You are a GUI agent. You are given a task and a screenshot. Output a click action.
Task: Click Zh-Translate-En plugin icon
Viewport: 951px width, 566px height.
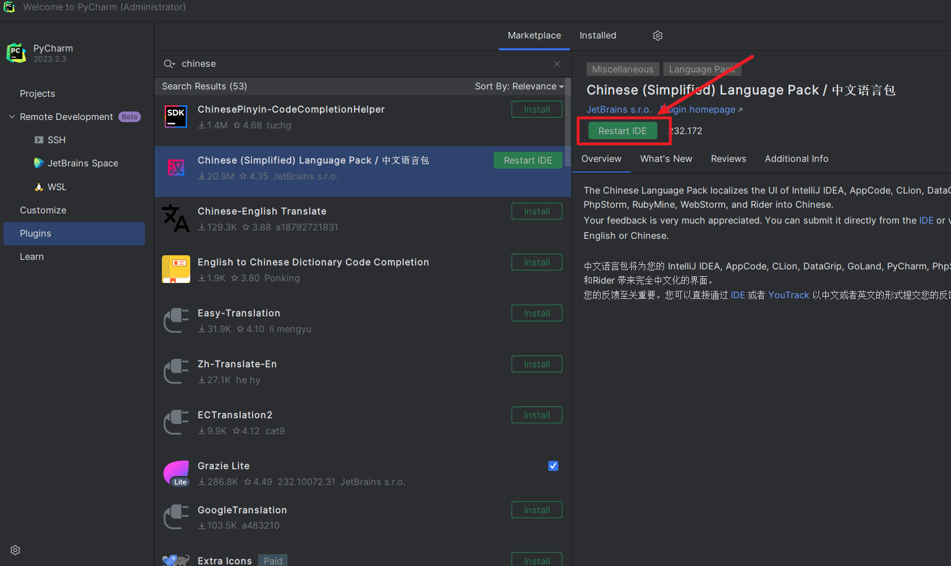tap(176, 371)
